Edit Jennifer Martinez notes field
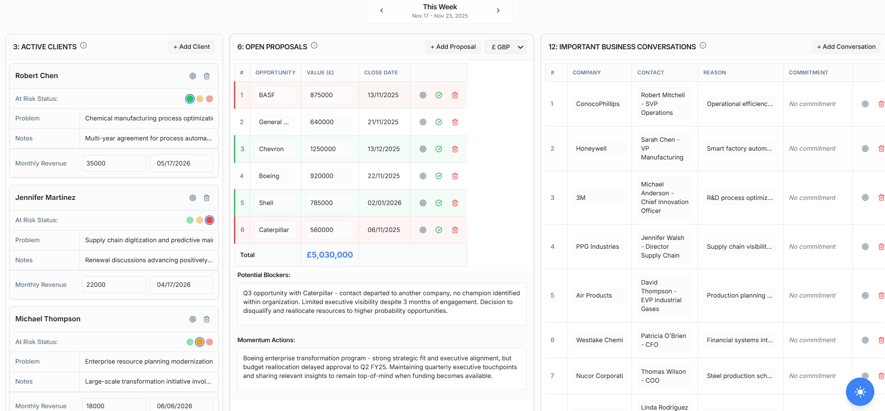Viewport: 885px width, 411px height. point(149,260)
